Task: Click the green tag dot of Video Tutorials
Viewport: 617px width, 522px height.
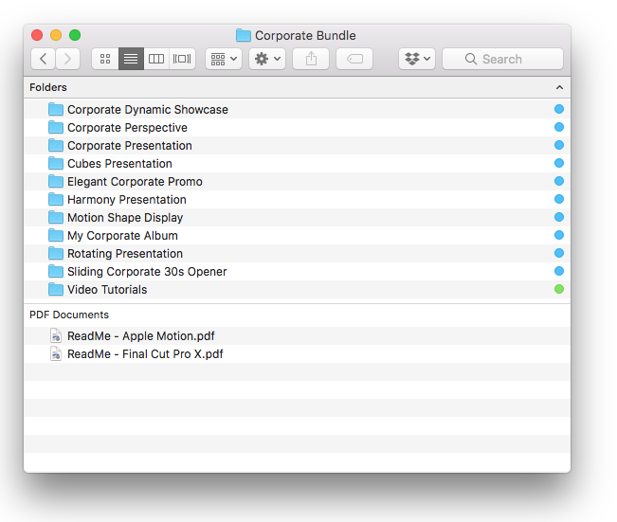Action: point(559,289)
